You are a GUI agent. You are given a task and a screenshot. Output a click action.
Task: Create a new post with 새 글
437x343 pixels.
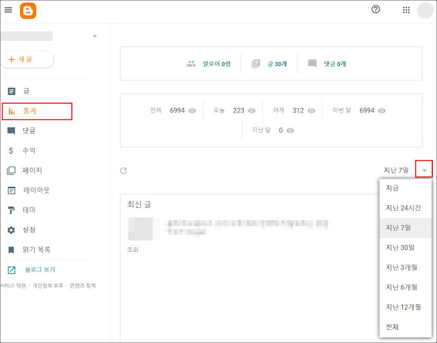(27, 59)
